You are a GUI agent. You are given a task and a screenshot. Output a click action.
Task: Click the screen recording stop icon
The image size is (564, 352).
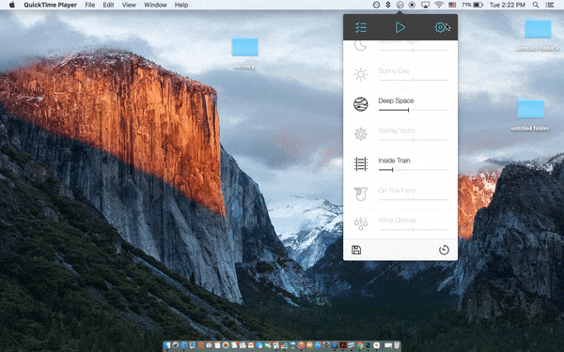tap(413, 5)
